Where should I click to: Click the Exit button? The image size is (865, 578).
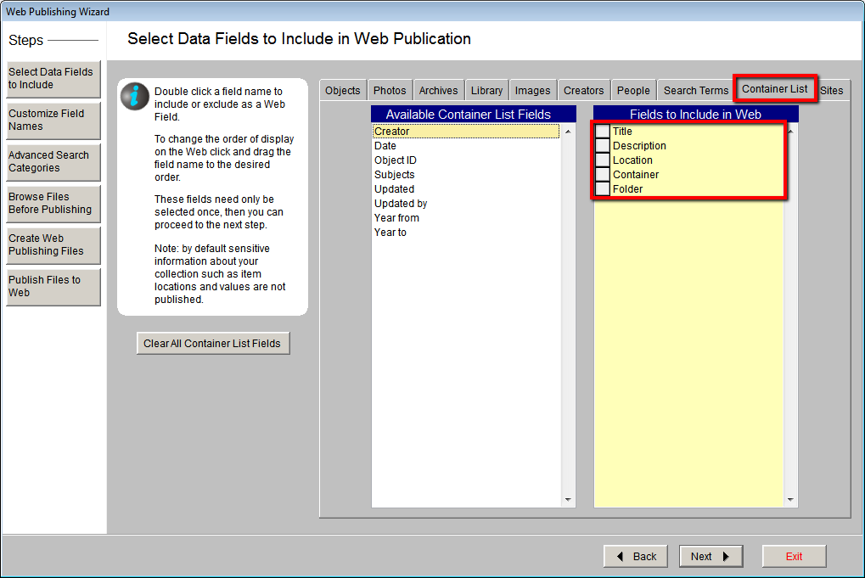point(793,556)
